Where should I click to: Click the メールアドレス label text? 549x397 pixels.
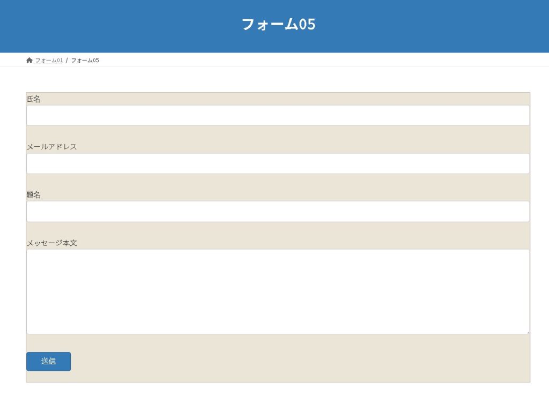[x=52, y=147]
